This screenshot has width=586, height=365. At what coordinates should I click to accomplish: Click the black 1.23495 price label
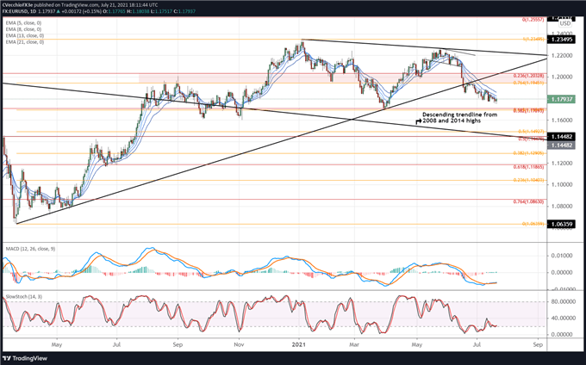pyautogui.click(x=561, y=40)
